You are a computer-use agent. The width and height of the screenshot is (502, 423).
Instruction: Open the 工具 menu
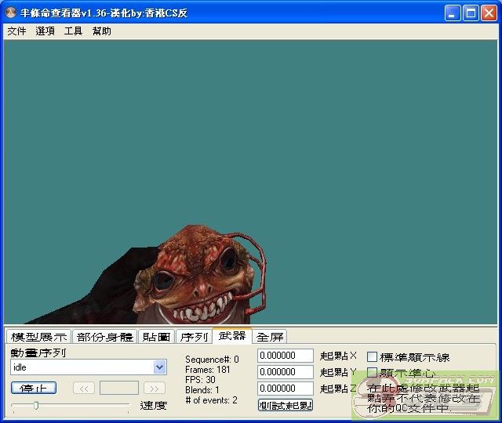[x=73, y=31]
